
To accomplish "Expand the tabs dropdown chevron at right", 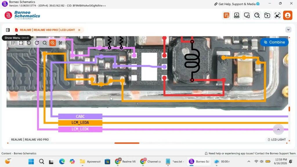I will coord(288,30).
